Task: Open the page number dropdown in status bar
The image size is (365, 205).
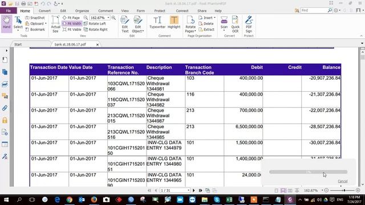Action: point(188,190)
